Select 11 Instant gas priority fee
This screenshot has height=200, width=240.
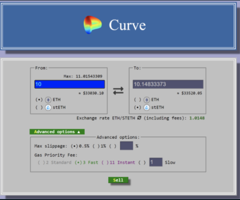(x=118, y=162)
